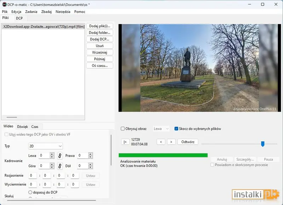Uncheck Skocz do wybranych plików
The width and height of the screenshot is (283, 205).
(x=176, y=129)
